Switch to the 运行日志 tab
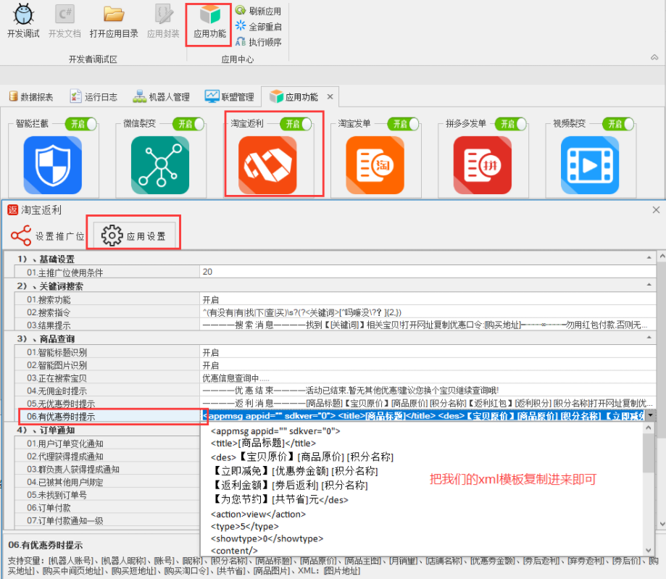The height and width of the screenshot is (579, 666). click(x=93, y=97)
